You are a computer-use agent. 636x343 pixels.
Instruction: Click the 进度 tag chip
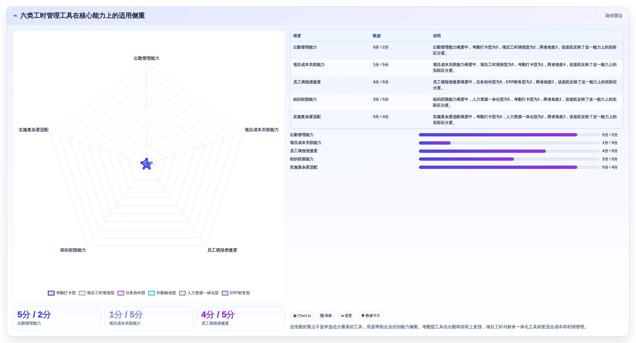(x=346, y=316)
